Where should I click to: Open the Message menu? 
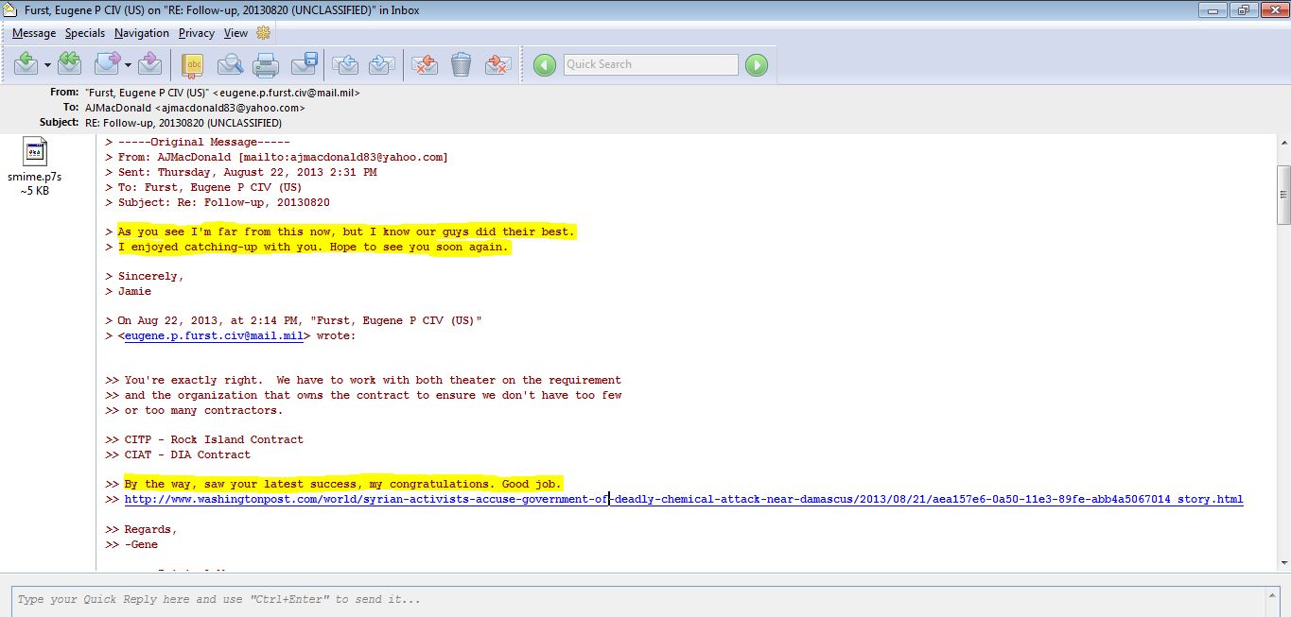(x=34, y=33)
